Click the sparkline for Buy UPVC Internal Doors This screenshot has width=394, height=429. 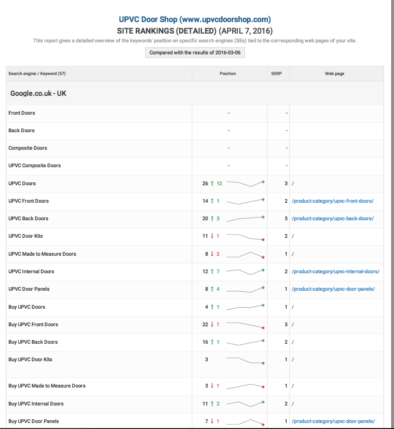pos(246,404)
